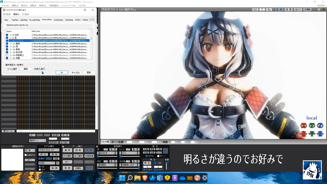Image resolution: width=327 pixels, height=184 pixels.
Task: Collapse the bone operation panel minus icon
Action: coord(63,147)
